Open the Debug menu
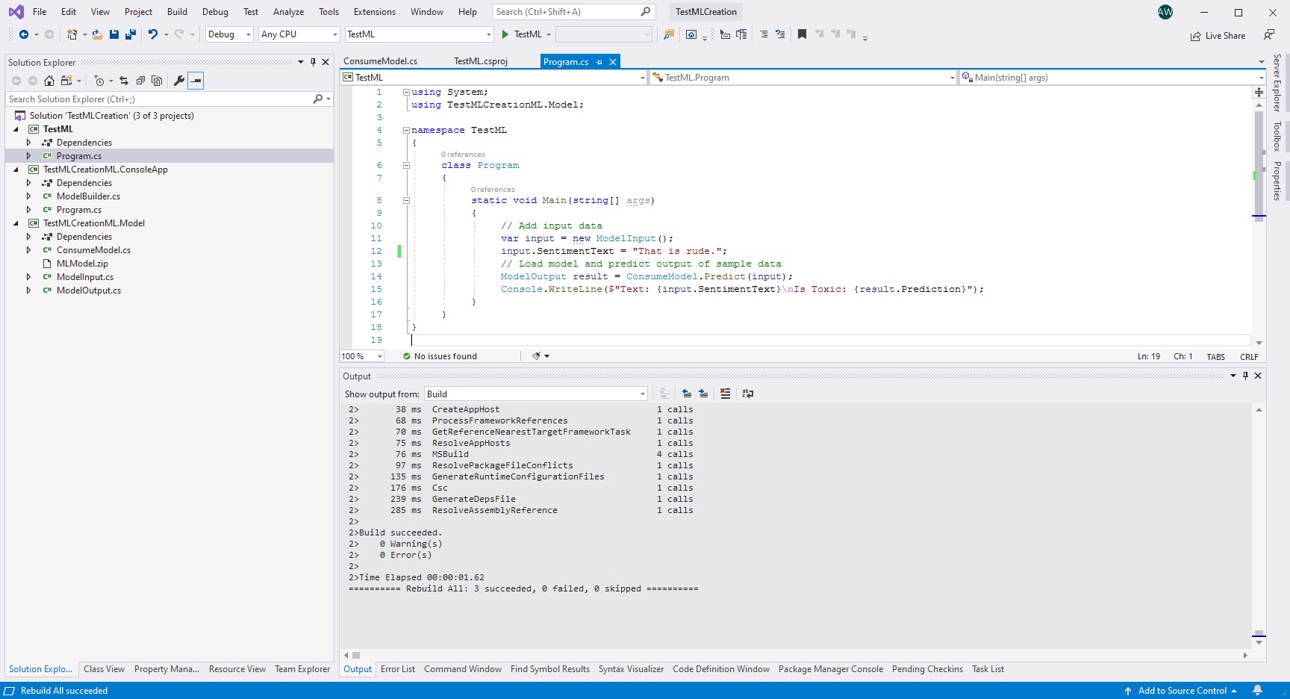 tap(215, 11)
